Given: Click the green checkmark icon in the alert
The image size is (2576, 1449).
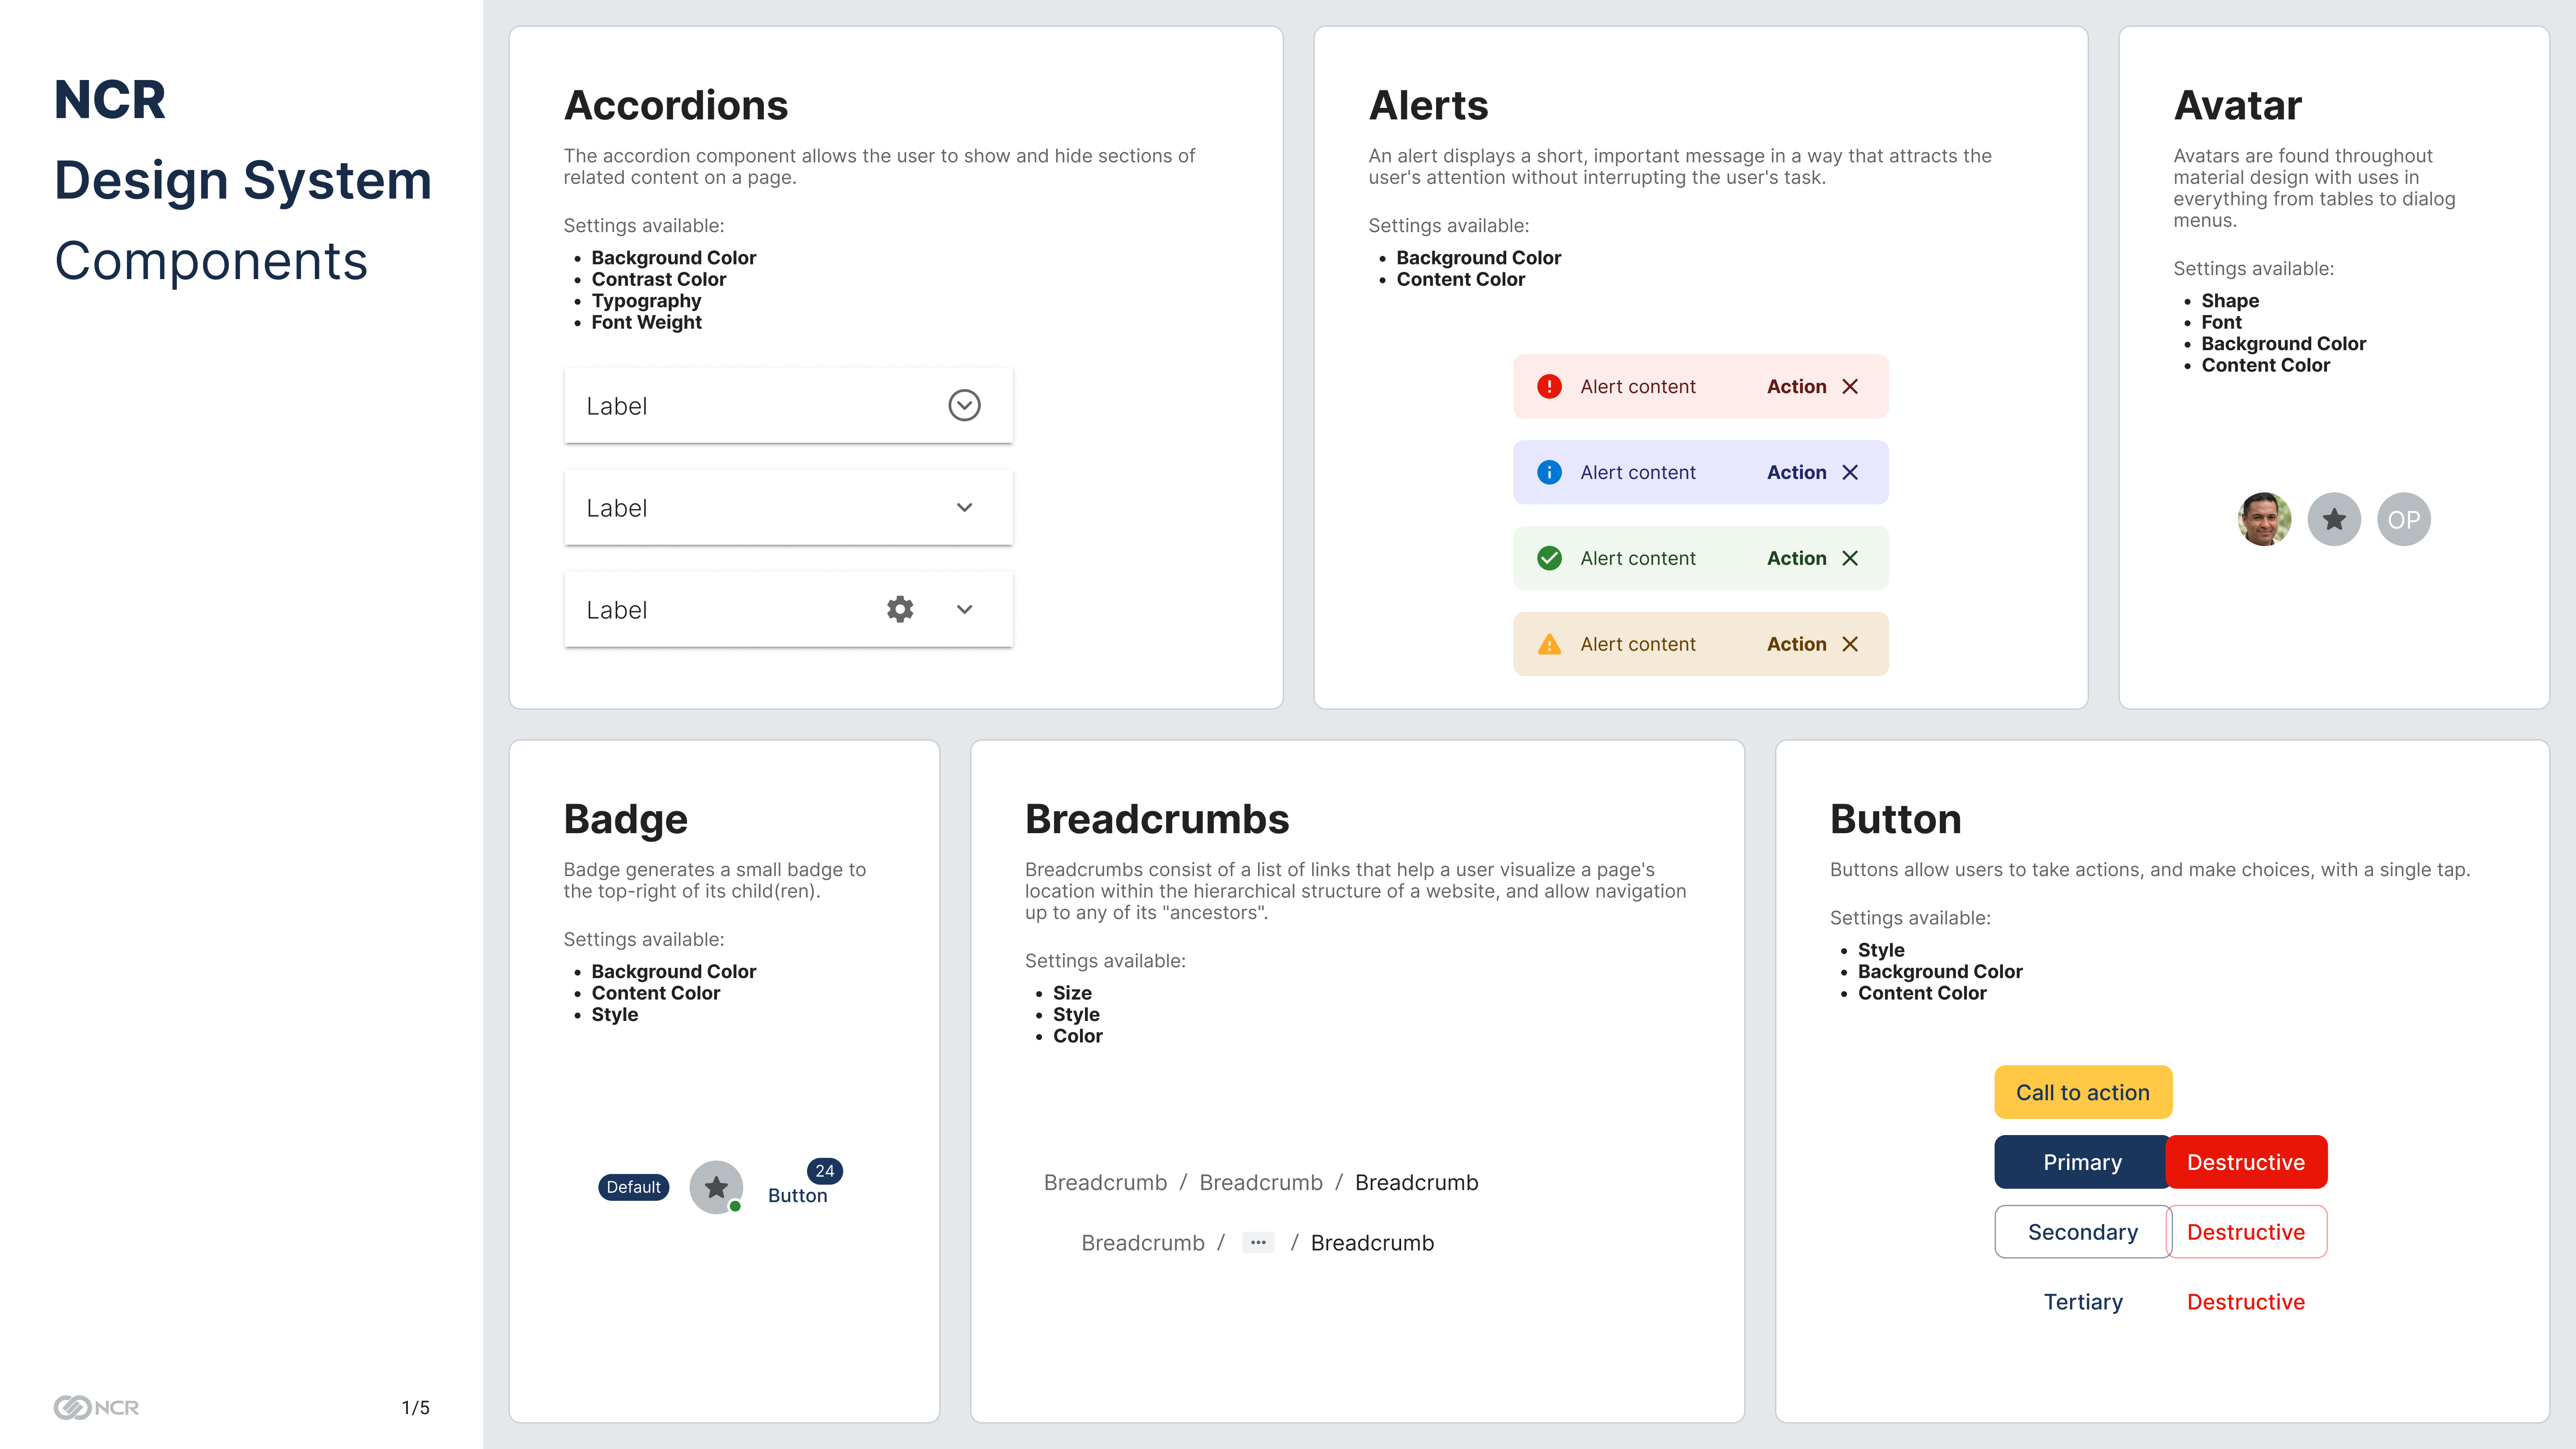Looking at the screenshot, I should click(1549, 558).
